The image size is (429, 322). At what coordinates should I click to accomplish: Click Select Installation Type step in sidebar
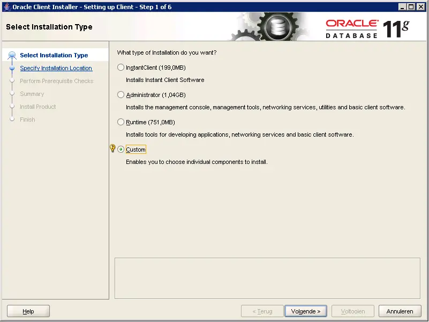tap(54, 55)
